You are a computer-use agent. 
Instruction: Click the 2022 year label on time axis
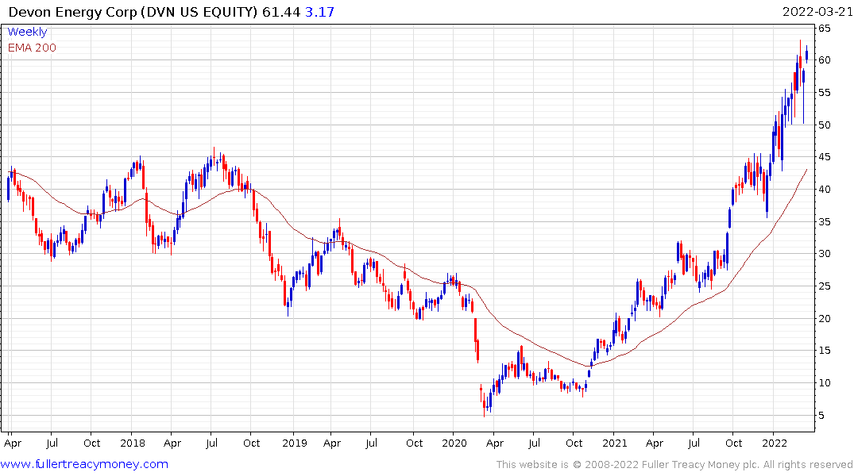pos(774,443)
